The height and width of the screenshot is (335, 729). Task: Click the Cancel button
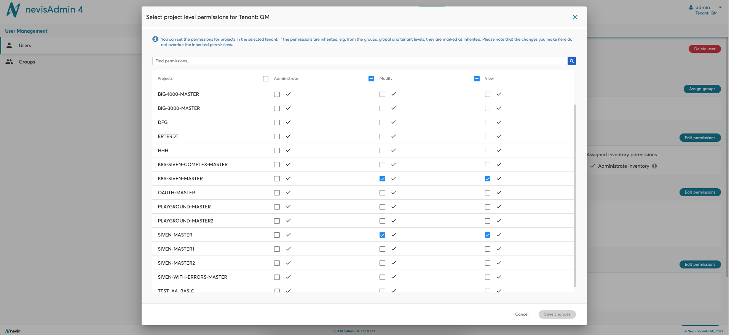(522, 314)
